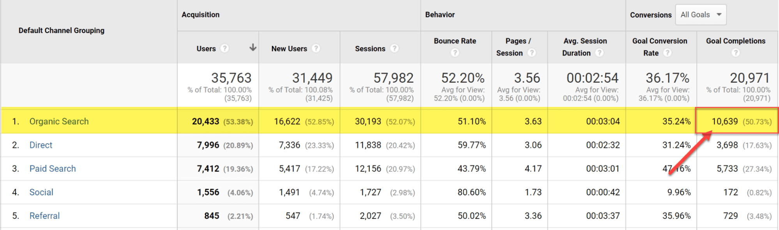This screenshot has height=230, width=779.
Task: Click the Default Channel Grouping header
Action: 62,30
